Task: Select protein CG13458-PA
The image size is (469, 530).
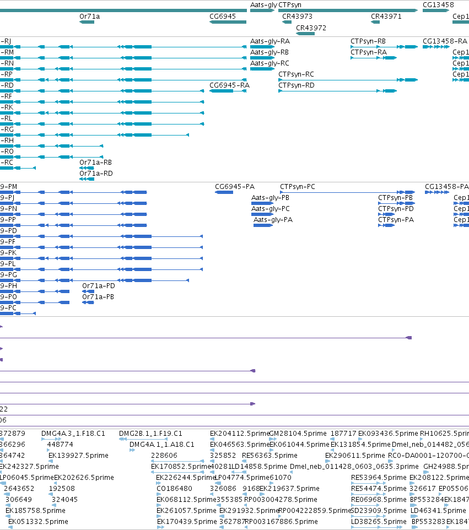Action: pos(447,187)
